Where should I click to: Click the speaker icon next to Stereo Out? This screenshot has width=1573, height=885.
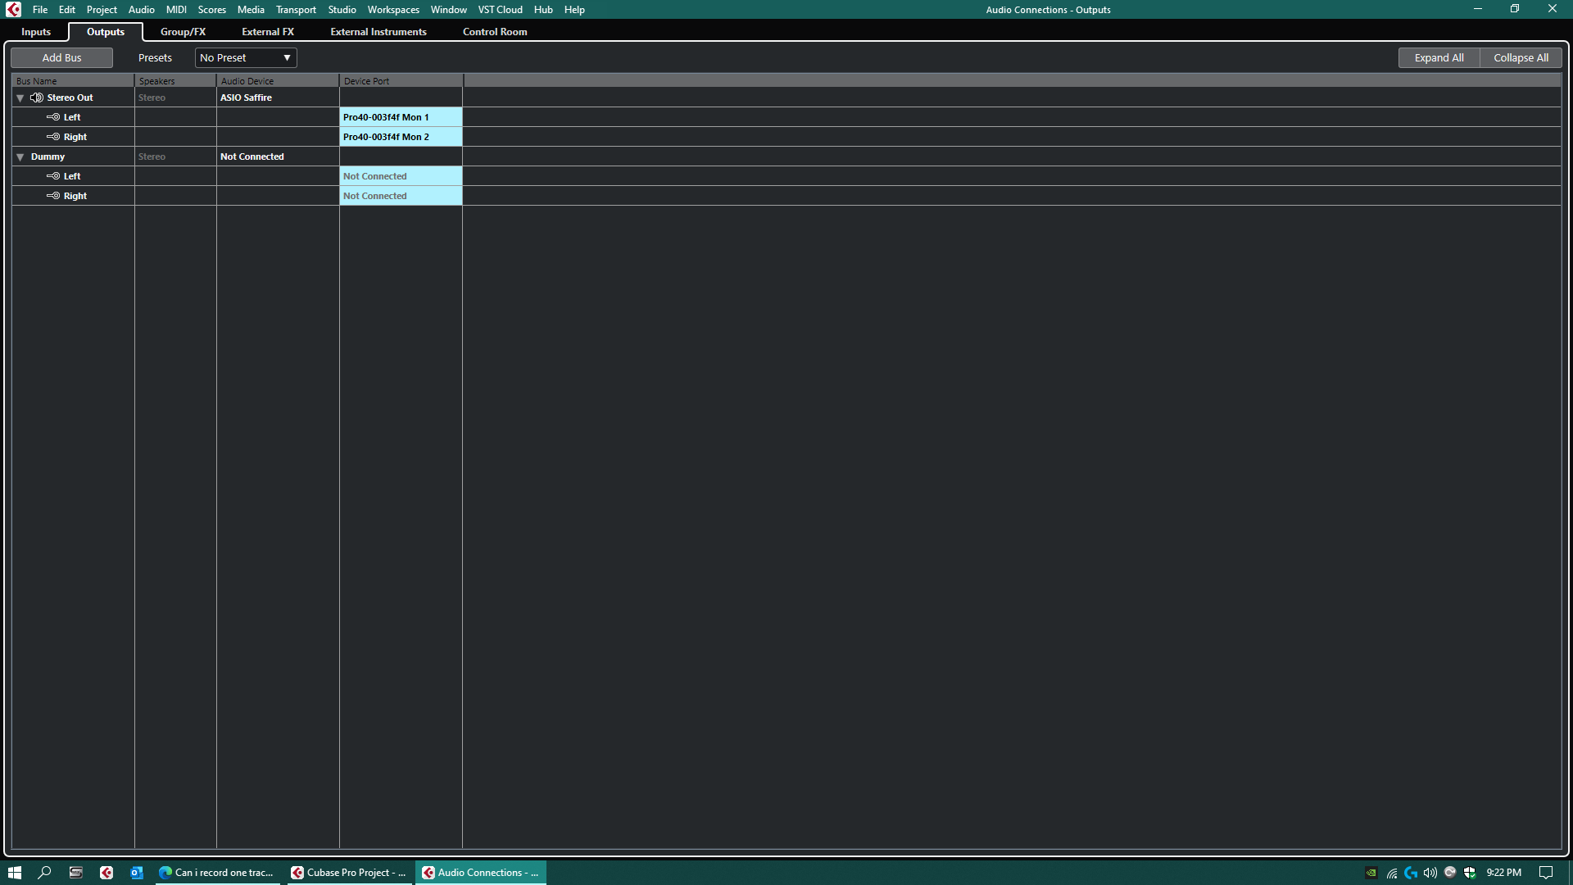coord(37,98)
